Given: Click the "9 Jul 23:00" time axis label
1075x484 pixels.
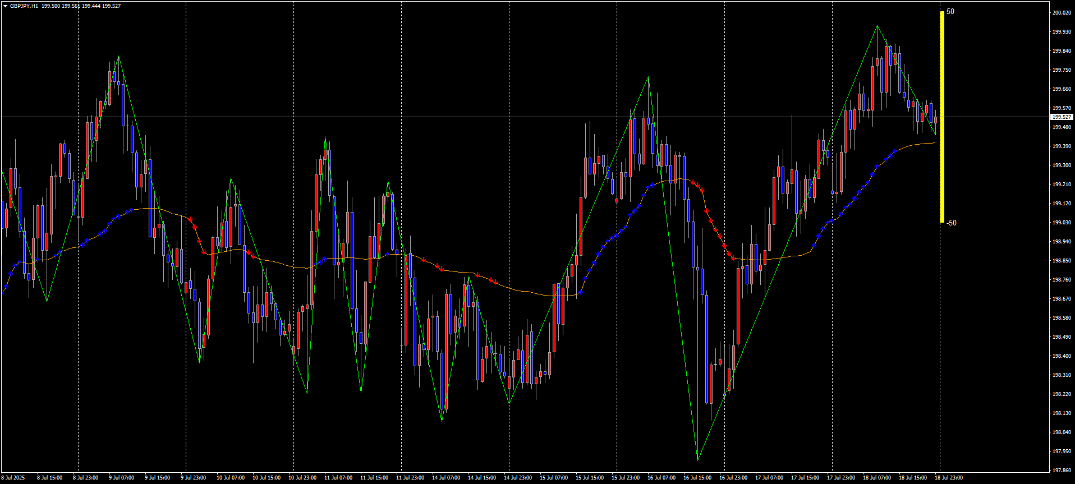Looking at the screenshot, I should click(194, 478).
